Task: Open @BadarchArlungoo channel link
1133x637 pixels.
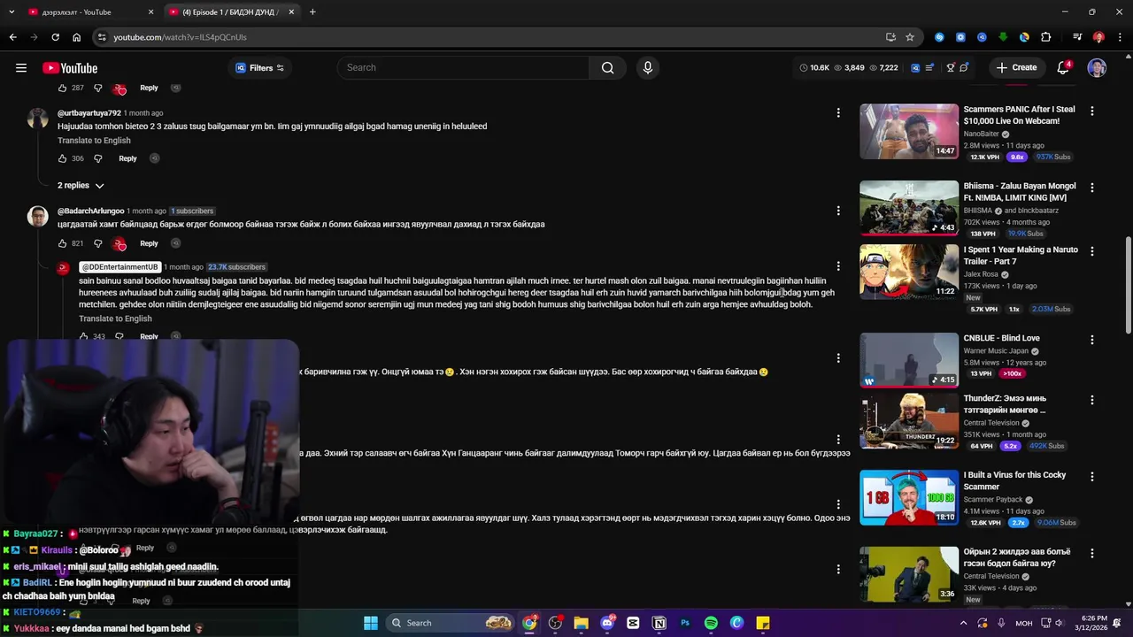Action: 90,211
